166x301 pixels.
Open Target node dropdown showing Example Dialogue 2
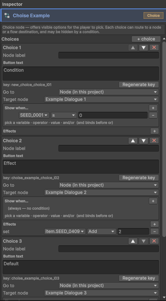pos(101,192)
